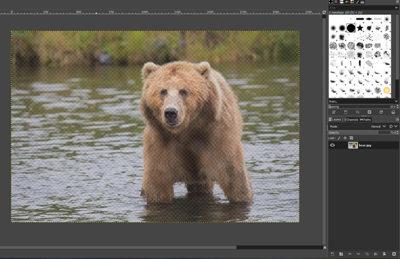Open brush as image icon
400x259 pixels.
(x=393, y=112)
